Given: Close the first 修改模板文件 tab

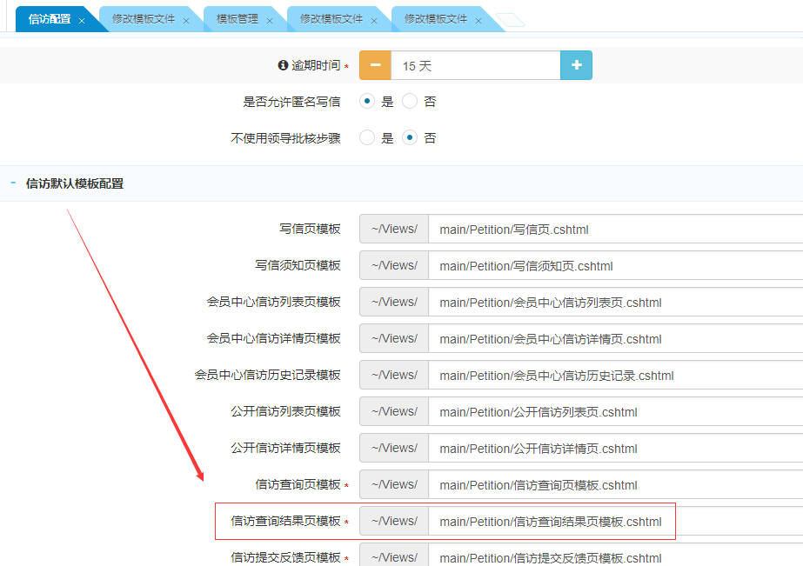Looking at the screenshot, I should tap(186, 20).
